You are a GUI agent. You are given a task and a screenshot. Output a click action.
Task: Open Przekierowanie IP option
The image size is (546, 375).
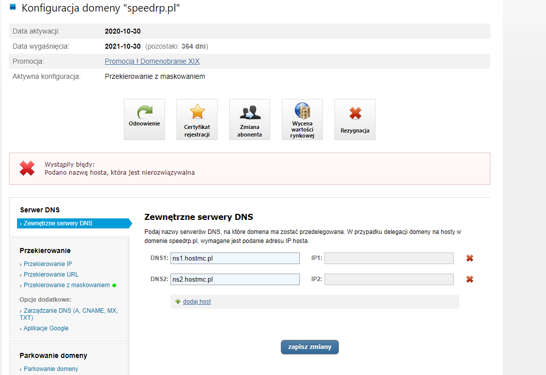pos(48,264)
